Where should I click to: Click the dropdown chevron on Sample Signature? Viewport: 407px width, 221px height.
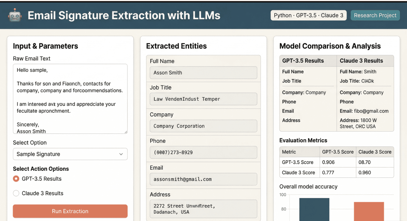[x=121, y=154]
